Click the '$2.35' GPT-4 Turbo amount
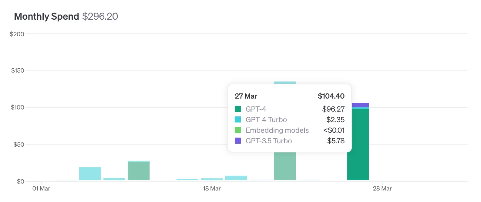481x202 pixels. [335, 119]
